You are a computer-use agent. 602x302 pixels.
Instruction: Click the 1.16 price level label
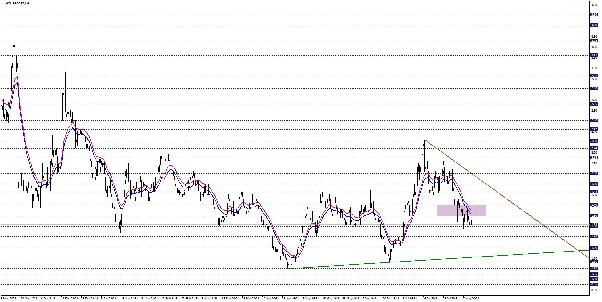594,262
